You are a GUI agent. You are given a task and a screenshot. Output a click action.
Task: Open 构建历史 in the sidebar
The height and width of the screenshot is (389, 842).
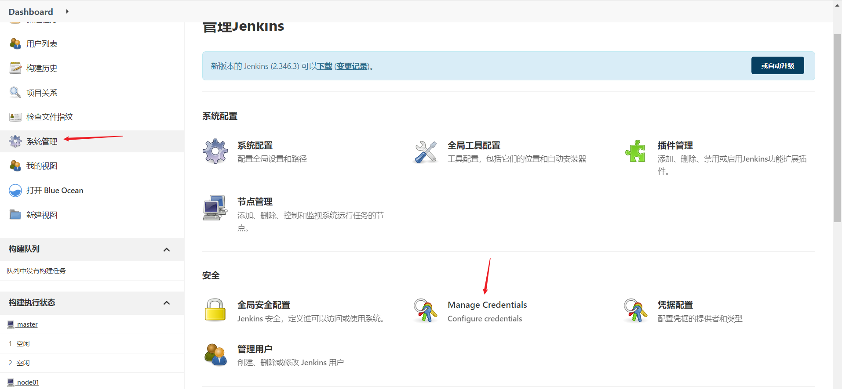(x=42, y=68)
